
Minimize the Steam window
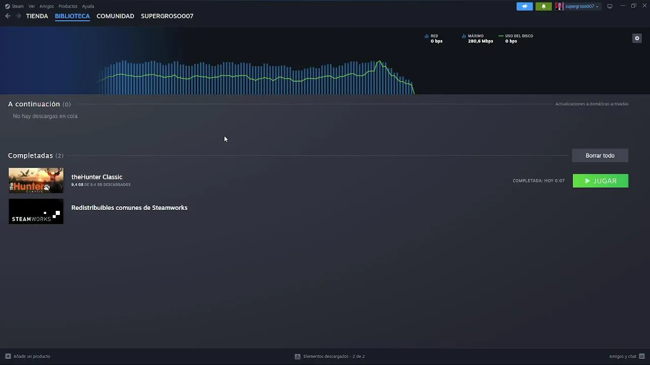click(x=623, y=6)
